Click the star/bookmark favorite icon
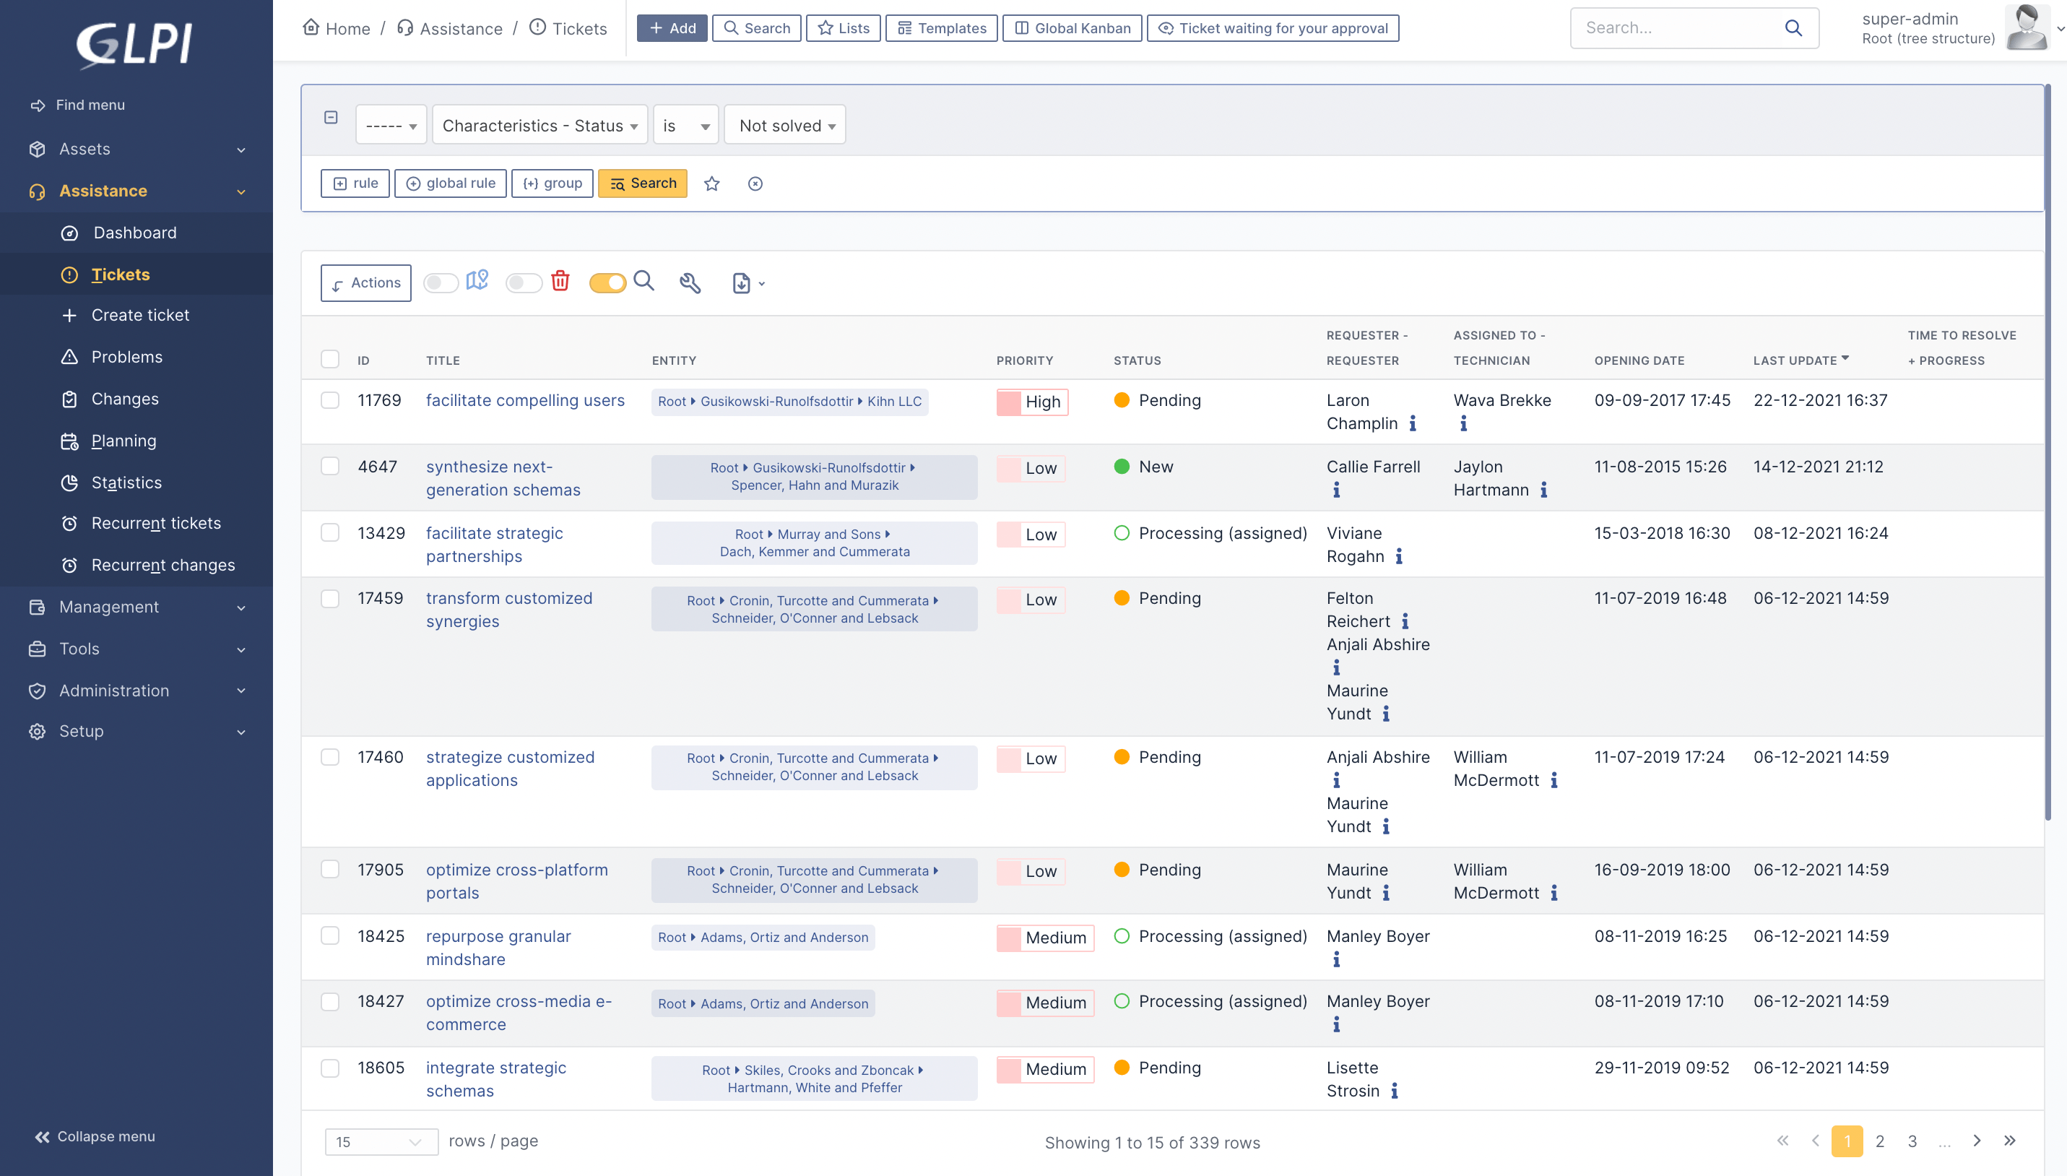This screenshot has width=2067, height=1176. pyautogui.click(x=711, y=182)
